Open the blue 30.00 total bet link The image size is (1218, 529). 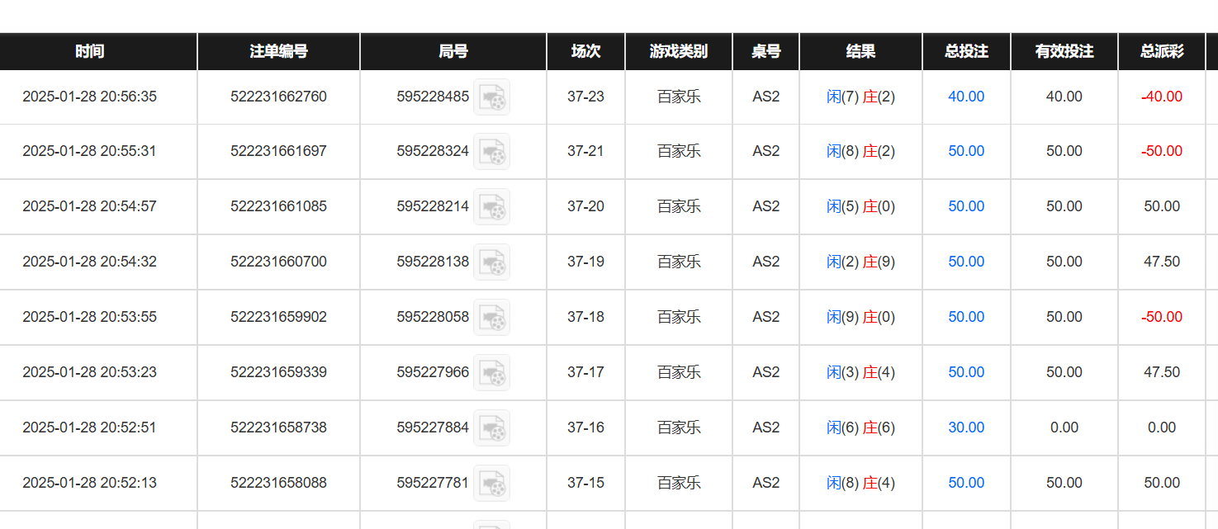point(966,427)
